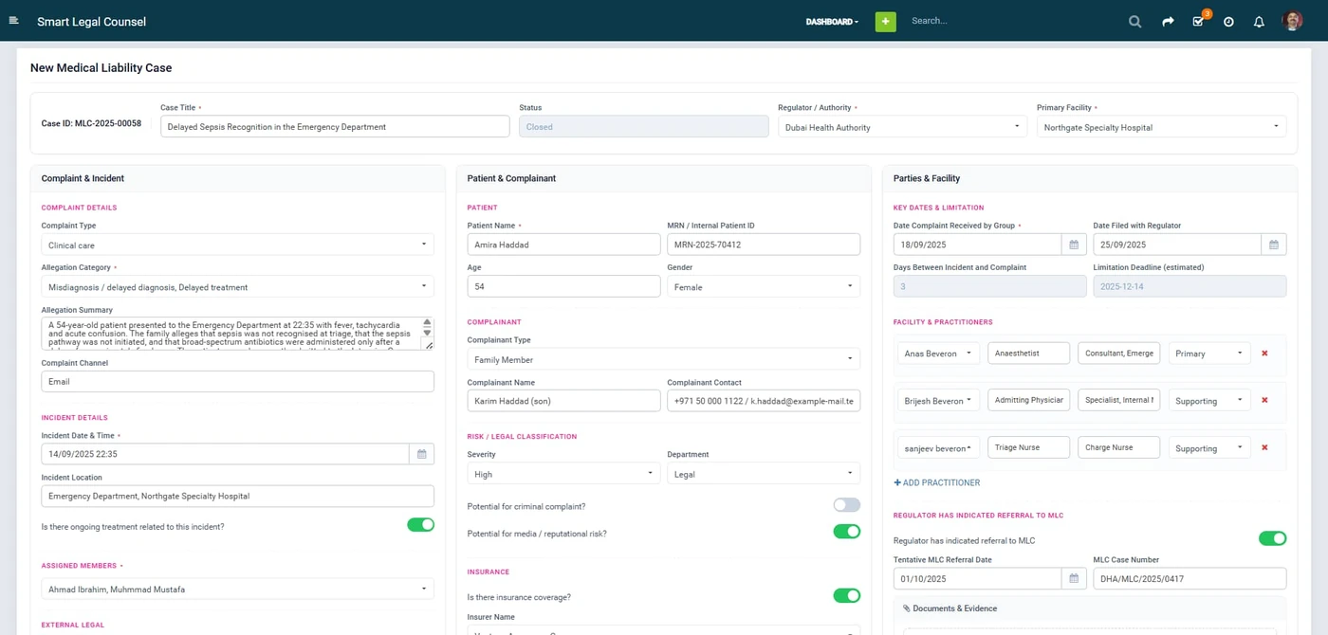The height and width of the screenshot is (635, 1328).
Task: Click the Smart Legal Counsel title link
Action: (x=91, y=21)
